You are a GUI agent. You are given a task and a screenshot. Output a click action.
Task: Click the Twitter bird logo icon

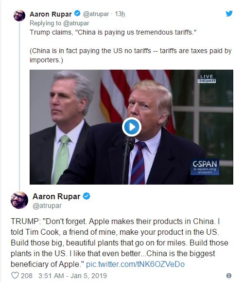[x=229, y=14]
